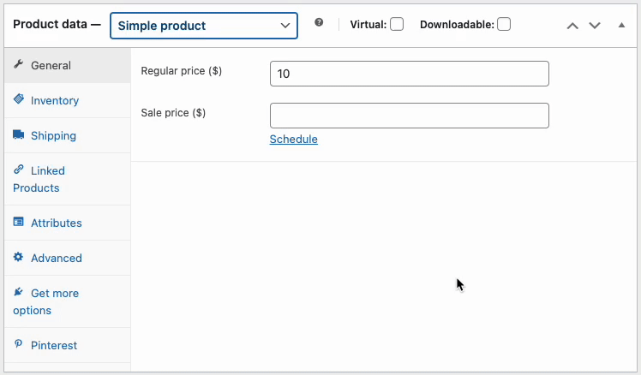
Task: Click the Advanced gear icon
Action: point(18,257)
